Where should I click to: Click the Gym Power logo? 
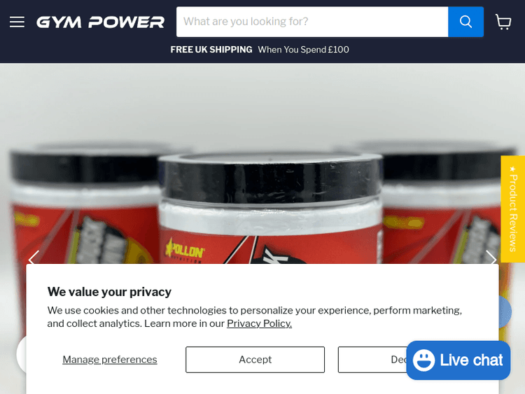coord(100,22)
